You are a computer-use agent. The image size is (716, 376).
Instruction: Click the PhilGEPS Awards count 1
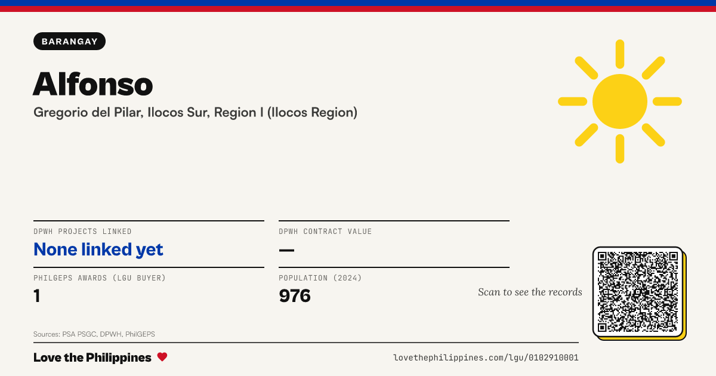pos(37,295)
